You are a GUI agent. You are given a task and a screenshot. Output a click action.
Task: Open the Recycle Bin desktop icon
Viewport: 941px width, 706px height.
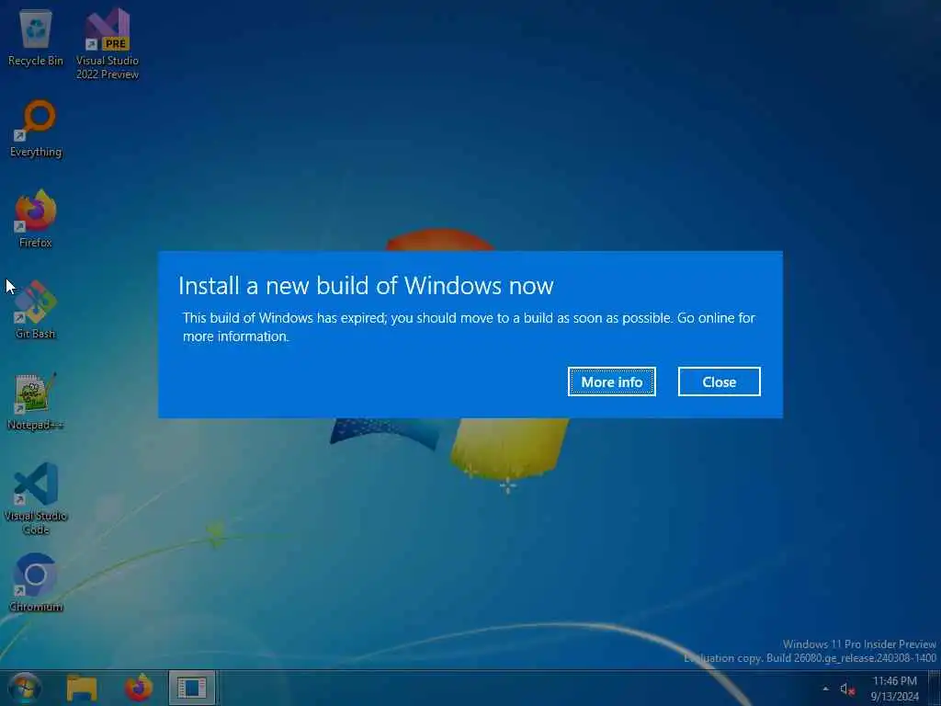[36, 38]
